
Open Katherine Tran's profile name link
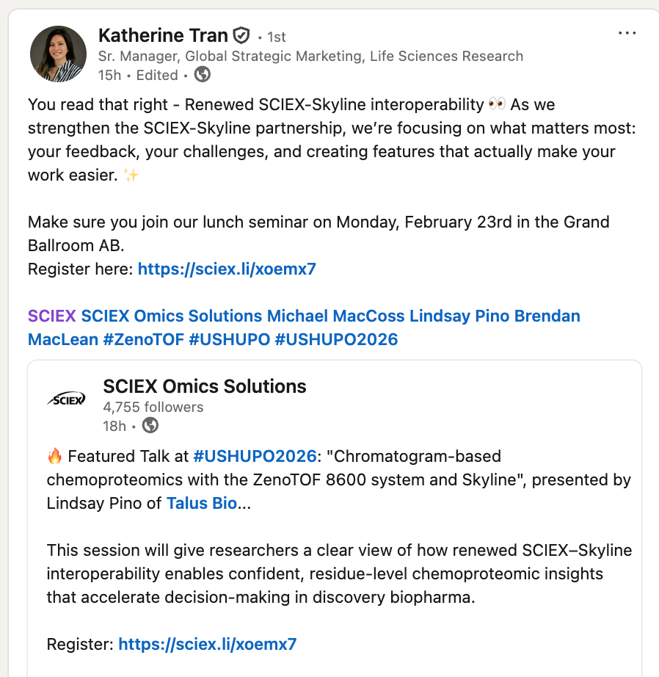tap(163, 35)
